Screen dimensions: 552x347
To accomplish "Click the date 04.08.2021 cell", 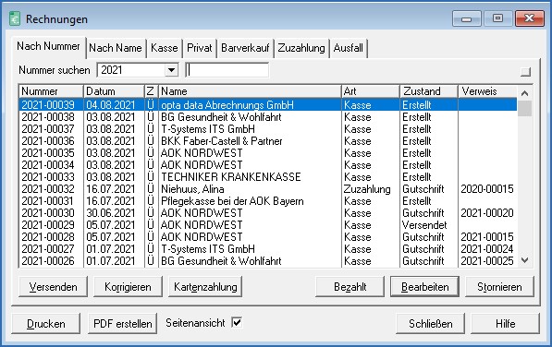I will (111, 105).
